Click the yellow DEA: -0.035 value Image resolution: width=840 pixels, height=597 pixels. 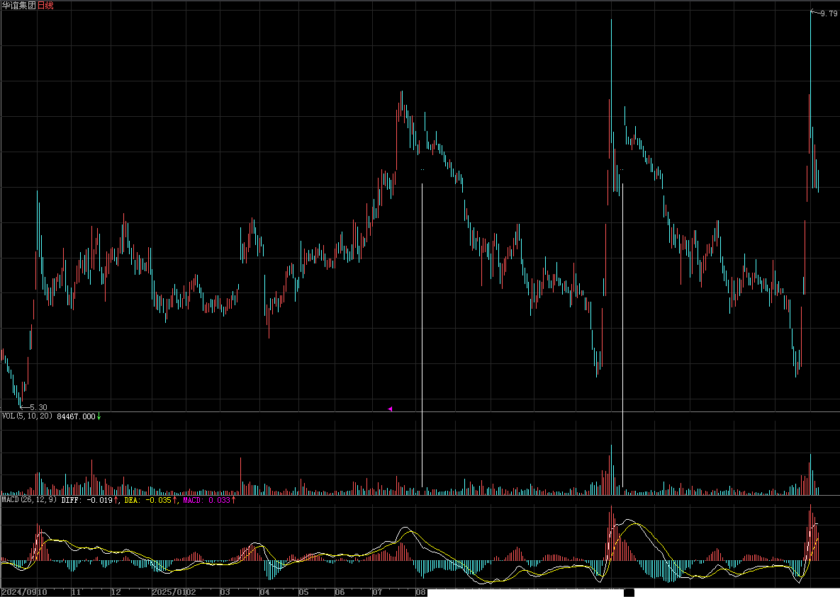148,499
